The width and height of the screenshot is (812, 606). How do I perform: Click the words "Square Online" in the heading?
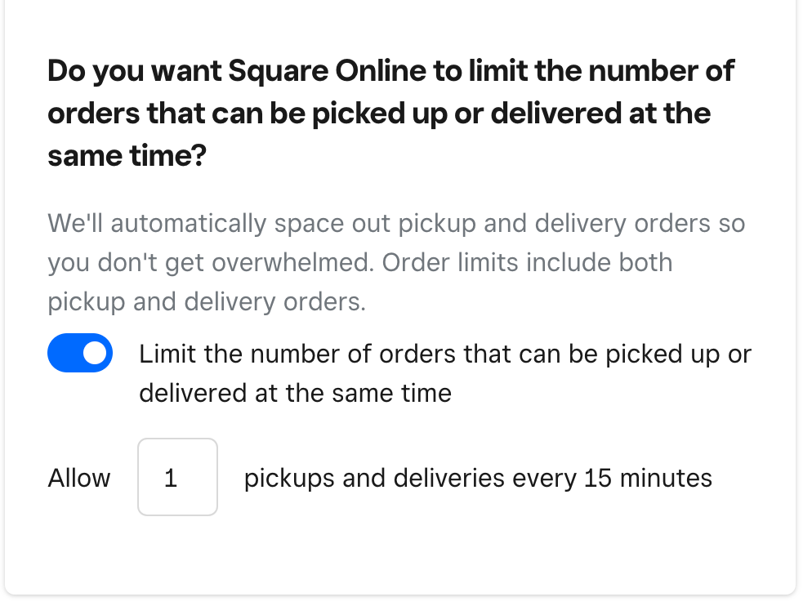327,71
